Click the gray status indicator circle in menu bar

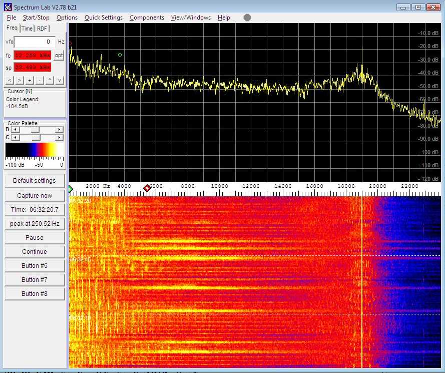click(x=247, y=18)
